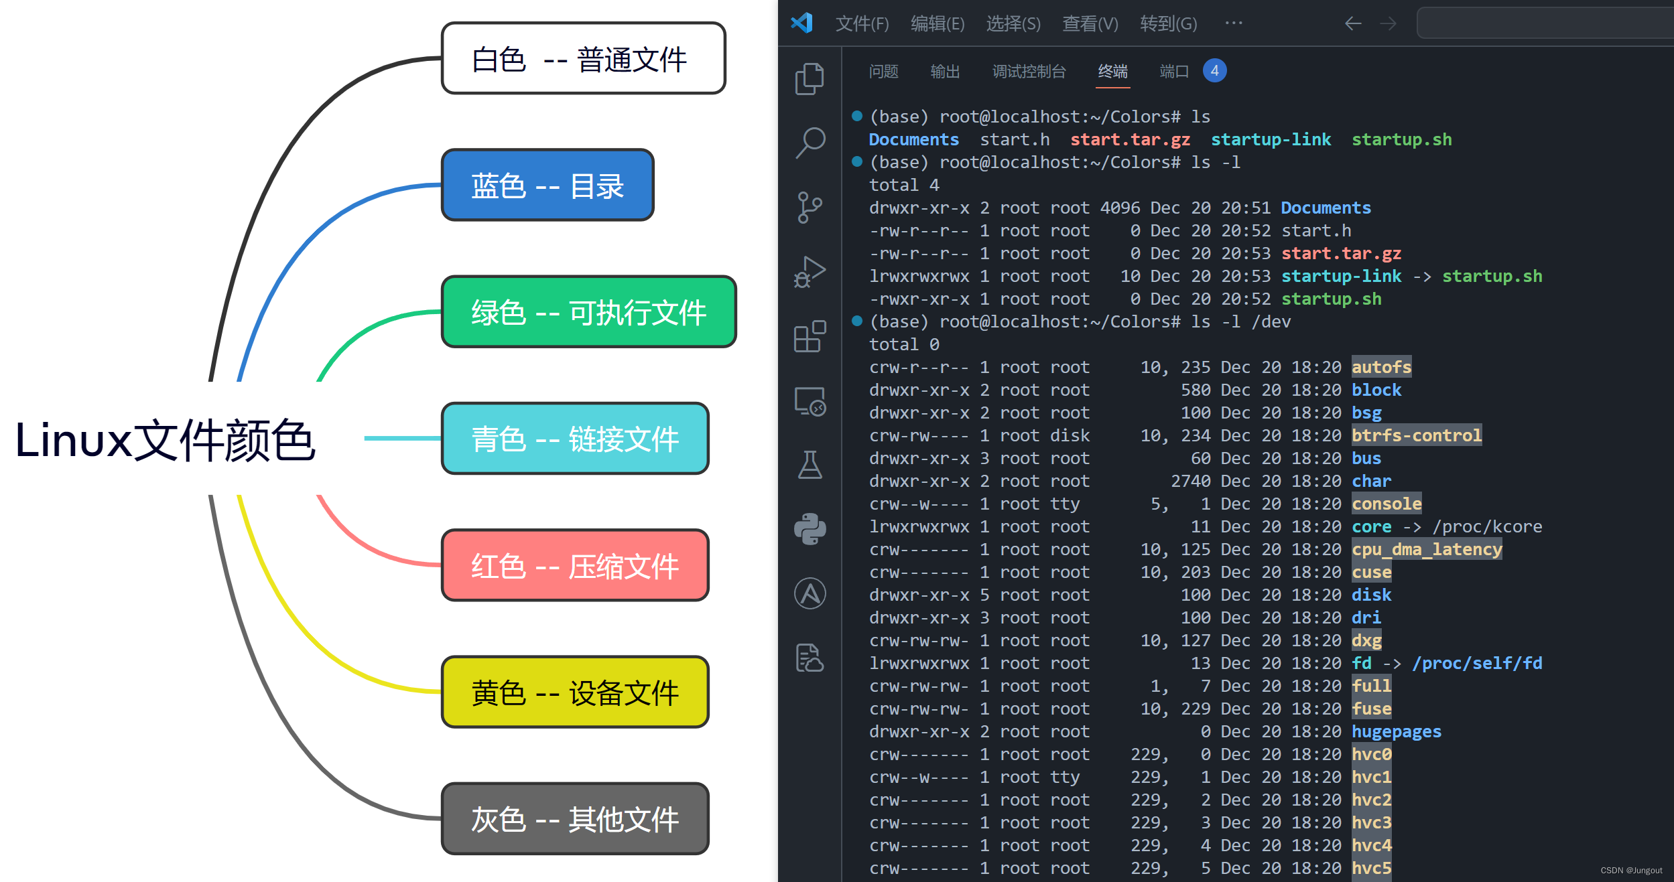The image size is (1674, 882).
Task: Click the block directory entry
Action: pos(1376,390)
